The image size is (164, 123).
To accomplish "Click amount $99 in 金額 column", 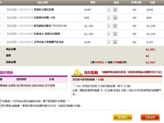I will coord(149,18).
